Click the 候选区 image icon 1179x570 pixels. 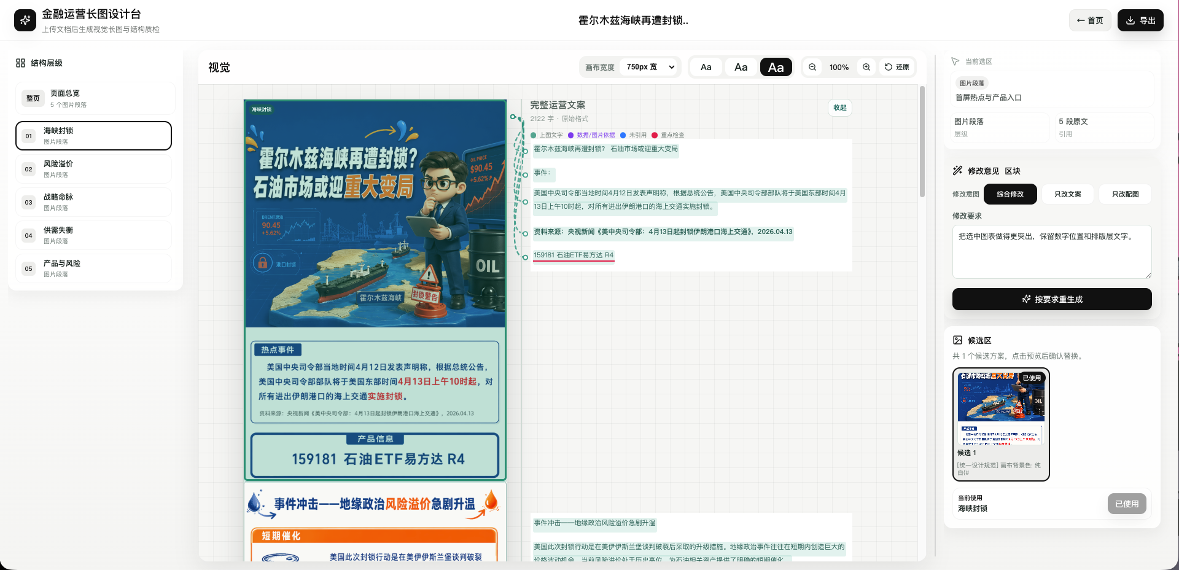coord(957,340)
